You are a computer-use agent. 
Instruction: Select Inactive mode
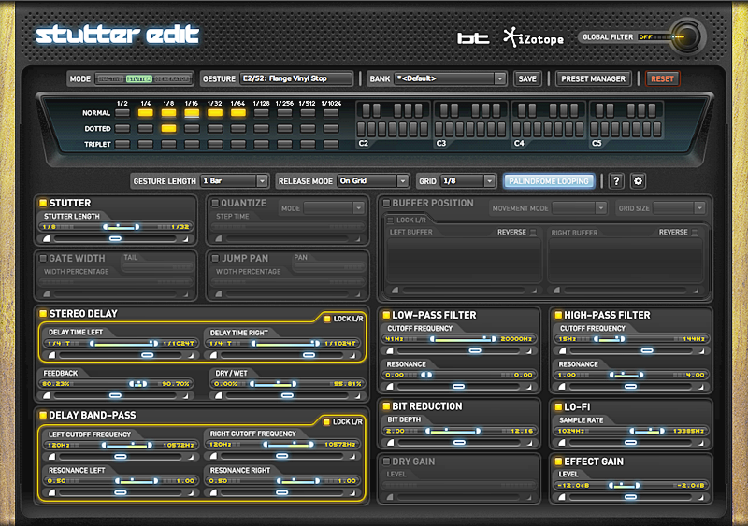[x=110, y=78]
